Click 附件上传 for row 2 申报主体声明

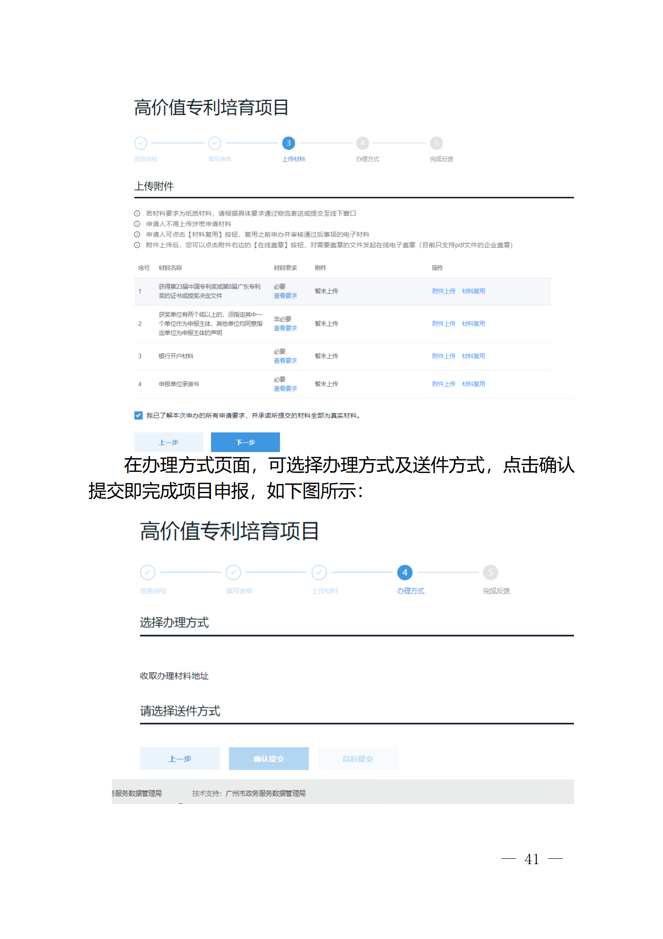point(444,324)
